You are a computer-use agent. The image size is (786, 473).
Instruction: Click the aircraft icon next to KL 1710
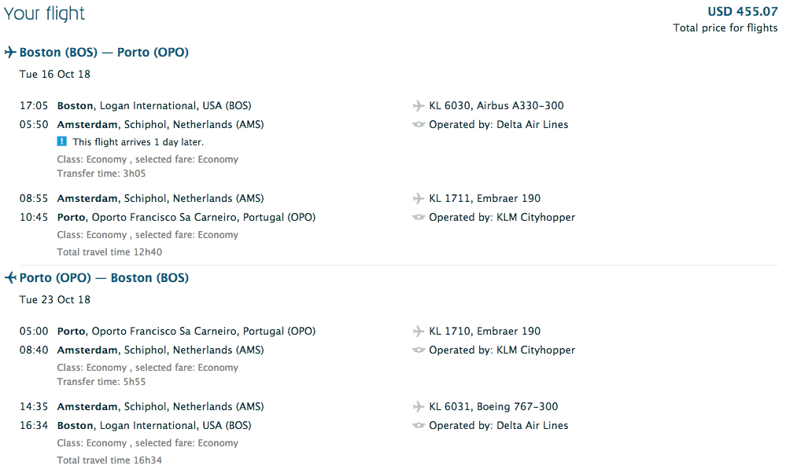[x=419, y=332]
